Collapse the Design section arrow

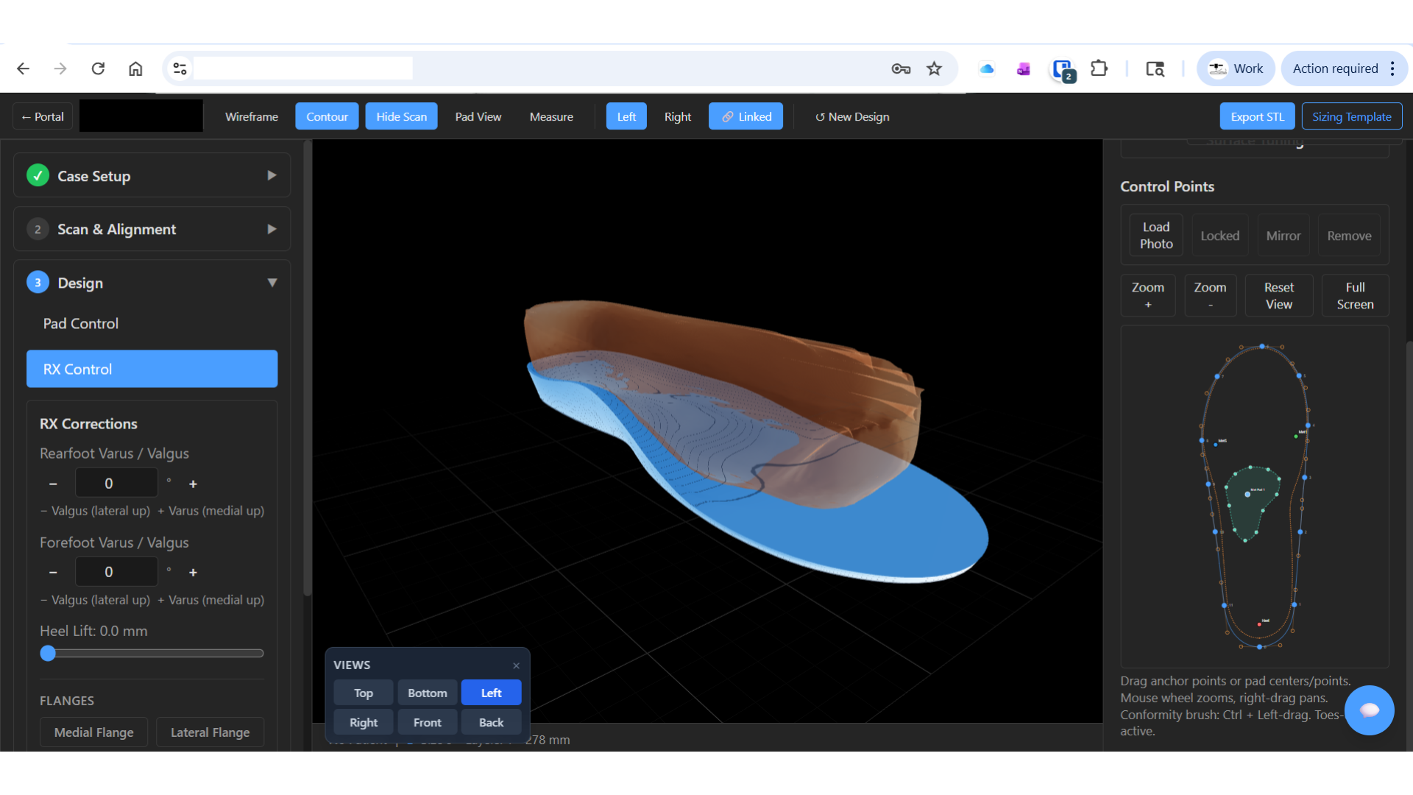pyautogui.click(x=272, y=283)
